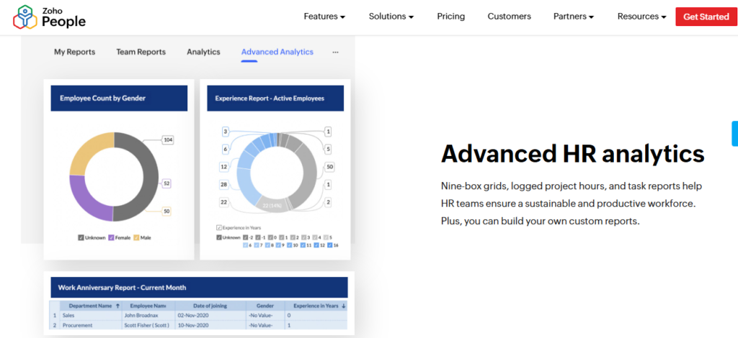
Task: Click the Employee Count by Gender panel title
Action: (x=102, y=98)
